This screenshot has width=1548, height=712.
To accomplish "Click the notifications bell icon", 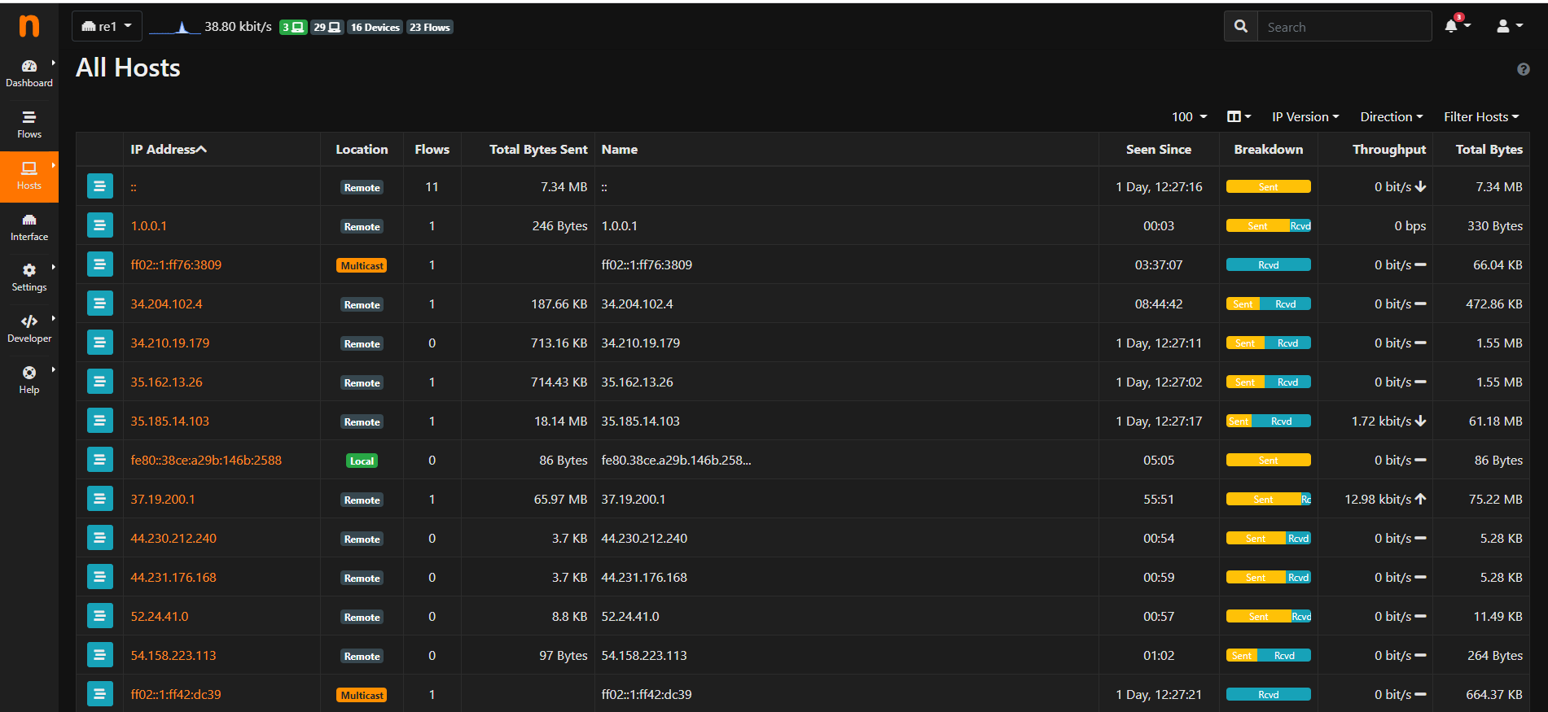I will click(x=1451, y=26).
